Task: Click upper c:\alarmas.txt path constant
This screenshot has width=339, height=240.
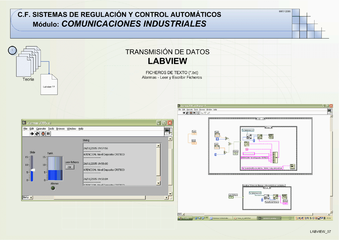Action: 248,130
